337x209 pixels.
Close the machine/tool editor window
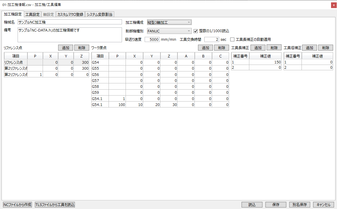(x=334, y=5)
